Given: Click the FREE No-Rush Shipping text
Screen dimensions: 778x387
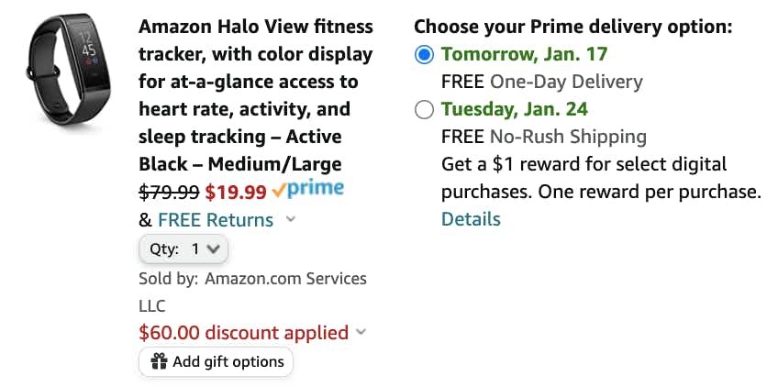Looking at the screenshot, I should [x=544, y=137].
